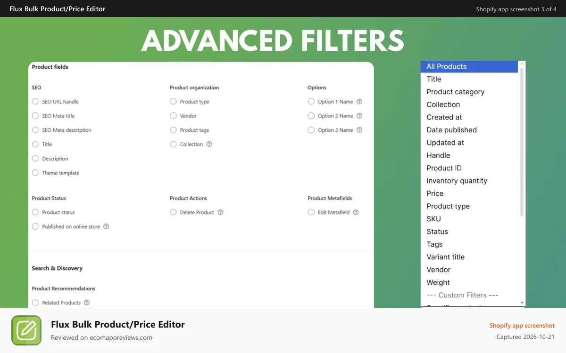Viewport: 566px width, 353px height.
Task: Pick the Product ID filter
Action: click(x=469, y=168)
